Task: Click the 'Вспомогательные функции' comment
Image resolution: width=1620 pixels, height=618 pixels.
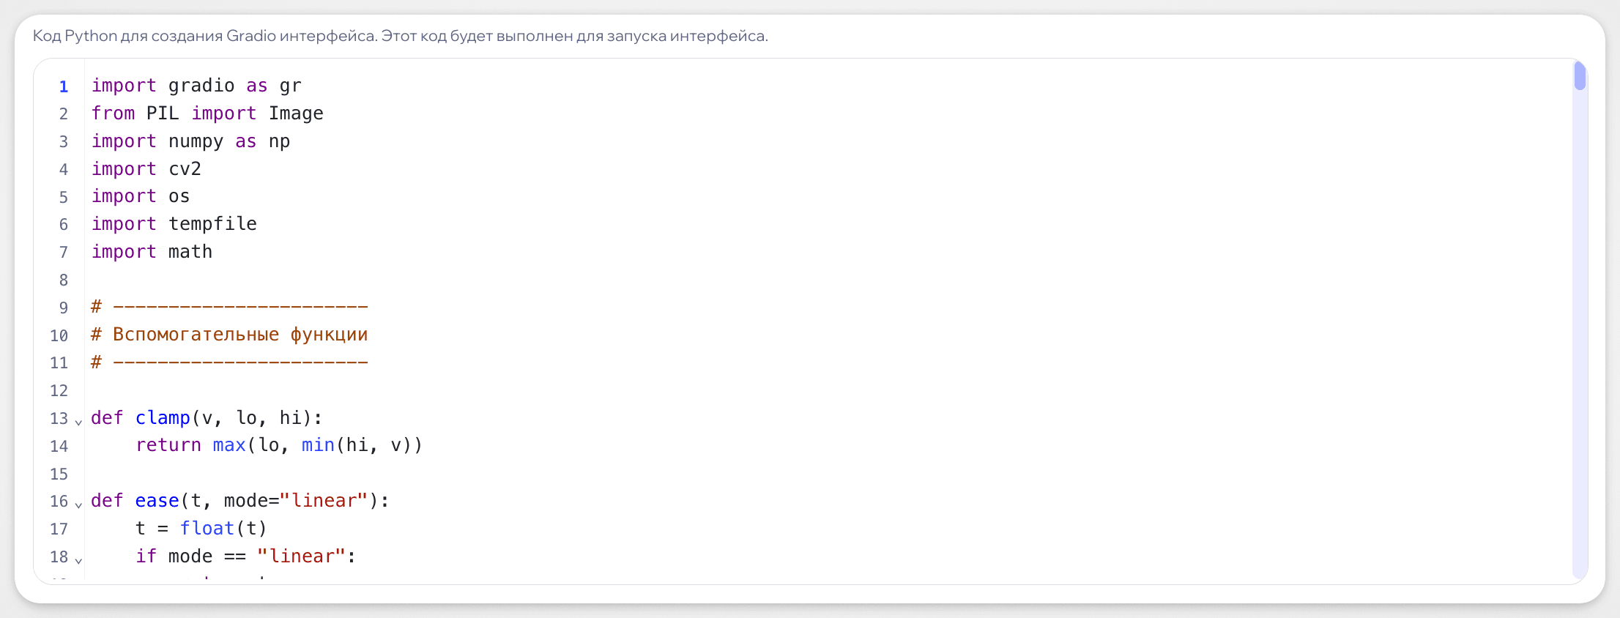Action: (x=229, y=335)
